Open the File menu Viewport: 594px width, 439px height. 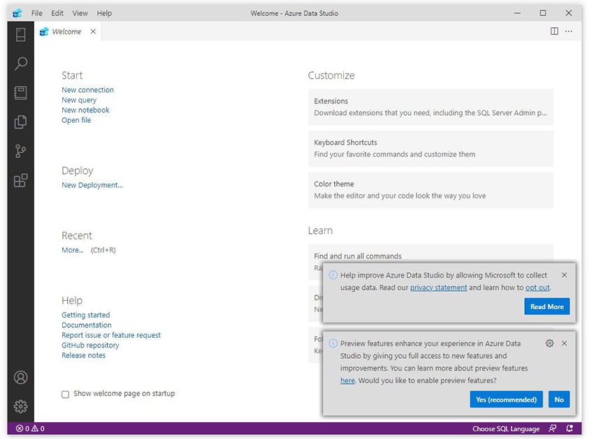click(x=37, y=13)
